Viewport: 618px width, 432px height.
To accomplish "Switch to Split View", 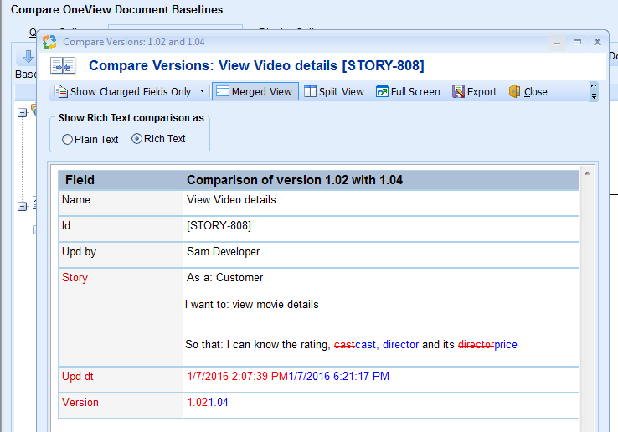I will tap(333, 92).
